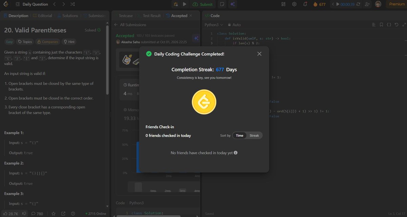Open the Companies tag

[48, 42]
